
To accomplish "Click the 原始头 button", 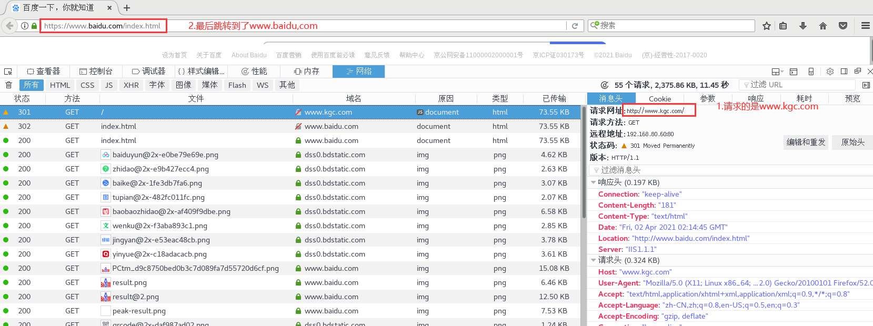I will (x=852, y=142).
